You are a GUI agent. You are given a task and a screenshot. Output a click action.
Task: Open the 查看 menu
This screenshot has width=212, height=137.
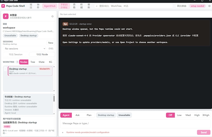click(x=74, y=6)
